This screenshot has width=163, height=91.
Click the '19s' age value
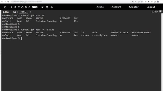[76, 21]
